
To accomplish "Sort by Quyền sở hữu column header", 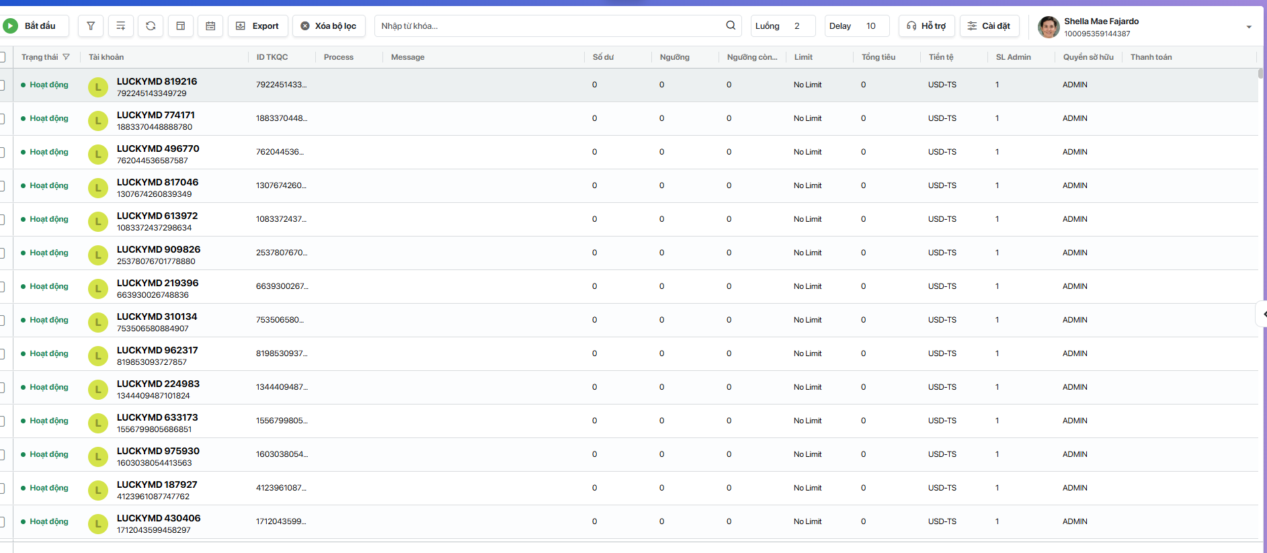I will pyautogui.click(x=1088, y=57).
